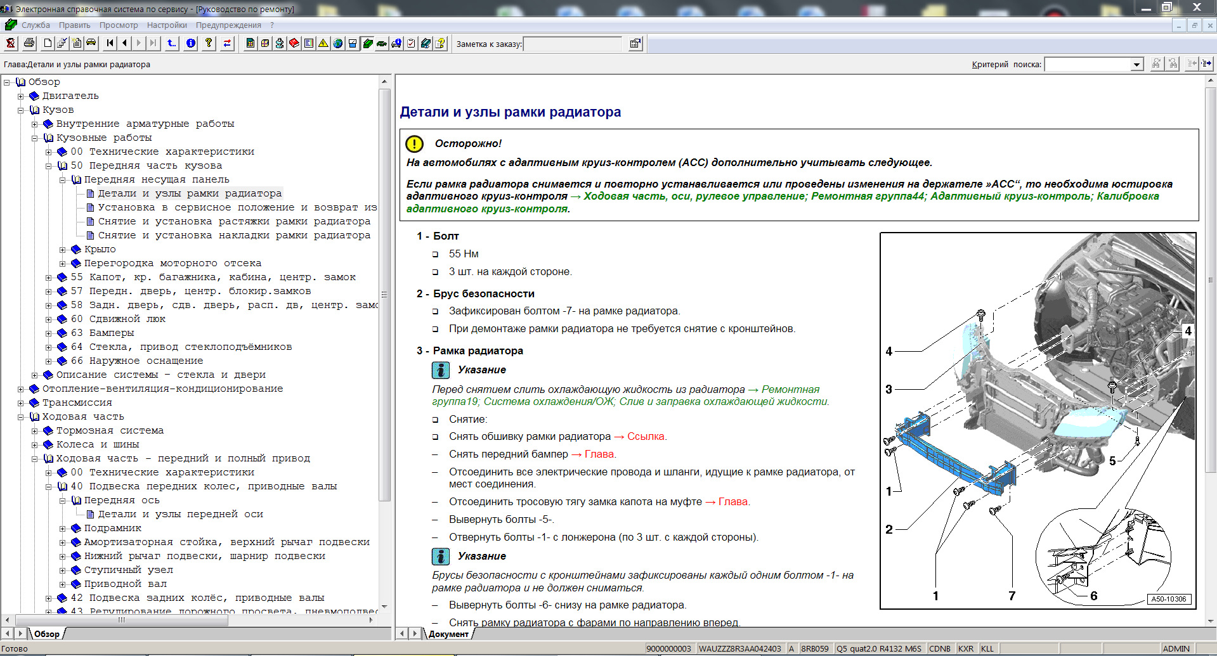This screenshot has width=1217, height=656.
Task: Go to previous page arrow
Action: point(124,43)
